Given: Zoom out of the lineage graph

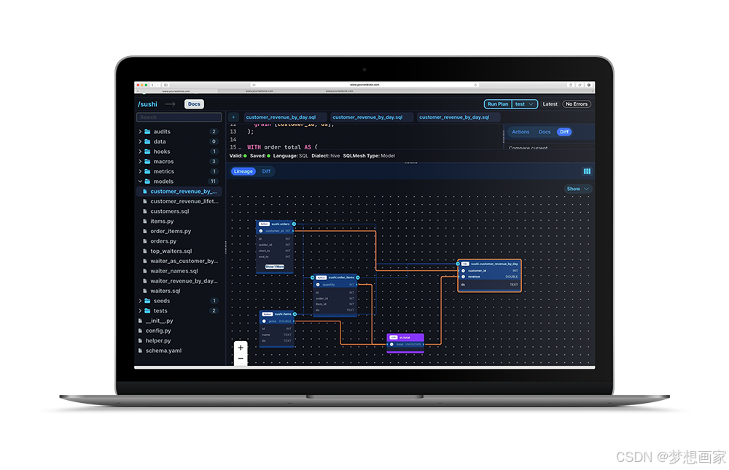Looking at the screenshot, I should (x=241, y=359).
